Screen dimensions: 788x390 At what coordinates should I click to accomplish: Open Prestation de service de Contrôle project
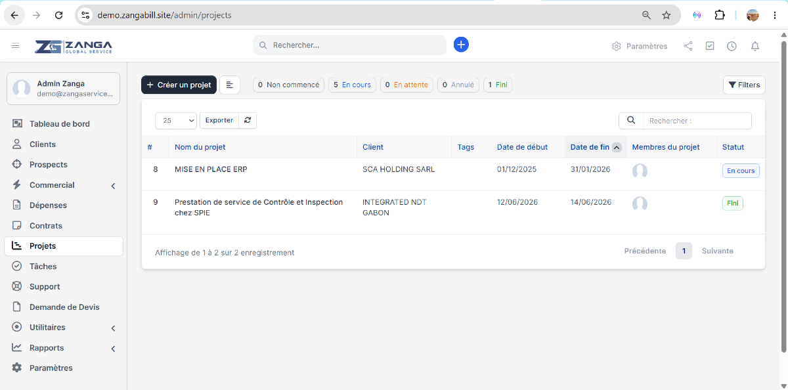coord(259,207)
